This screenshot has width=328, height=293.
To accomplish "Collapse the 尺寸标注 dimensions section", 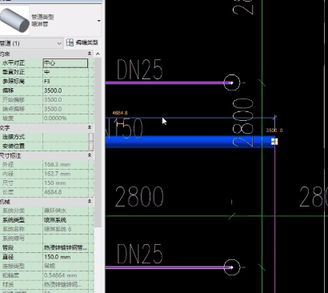I will pyautogui.click(x=90, y=155).
